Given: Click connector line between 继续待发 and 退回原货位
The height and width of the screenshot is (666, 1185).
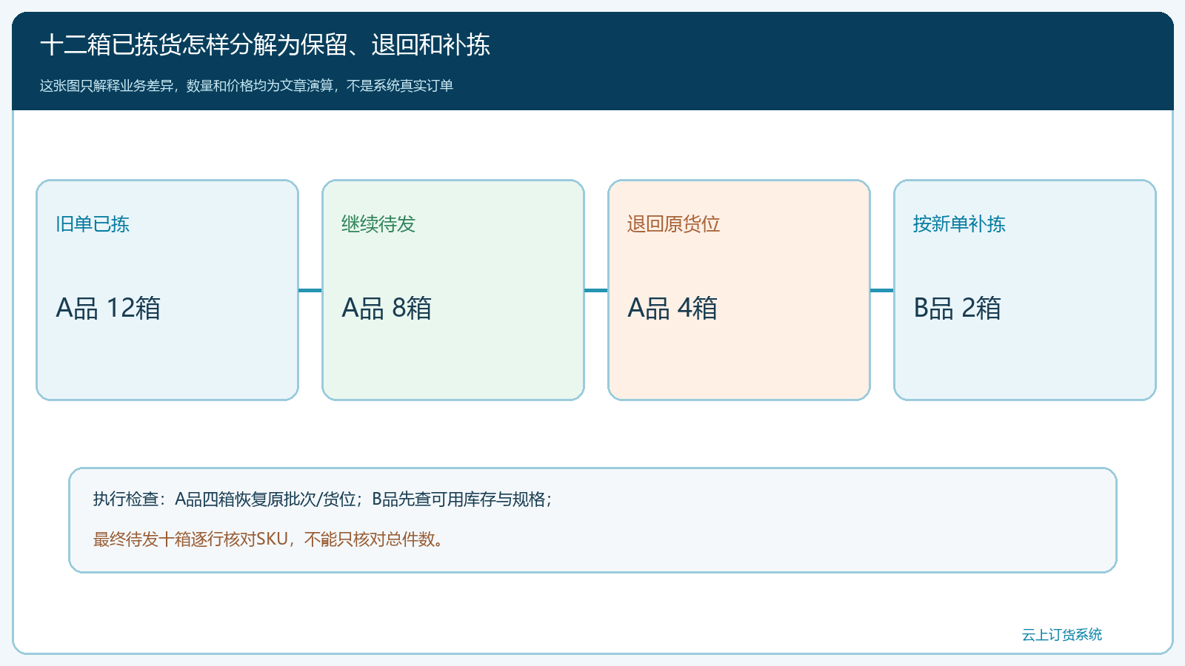Looking at the screenshot, I should click(x=596, y=290).
